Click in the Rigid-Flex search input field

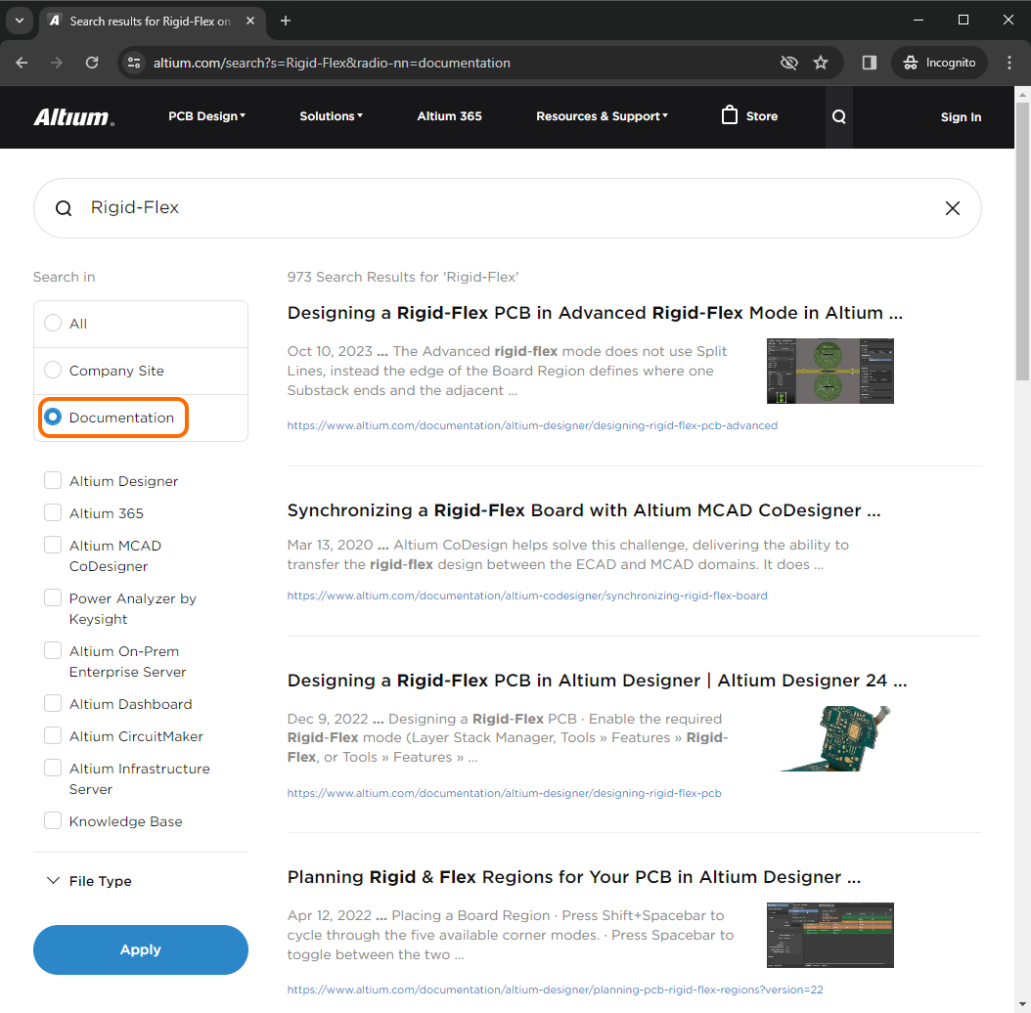tap(507, 208)
